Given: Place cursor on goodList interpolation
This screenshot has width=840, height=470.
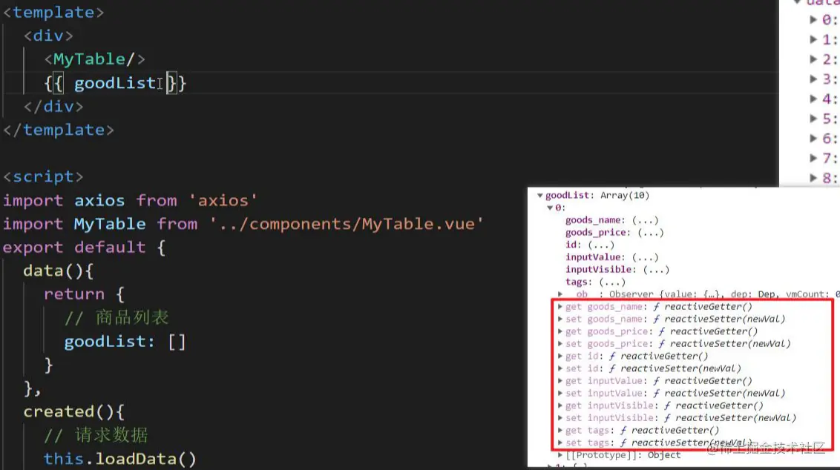Looking at the screenshot, I should pos(114,83).
